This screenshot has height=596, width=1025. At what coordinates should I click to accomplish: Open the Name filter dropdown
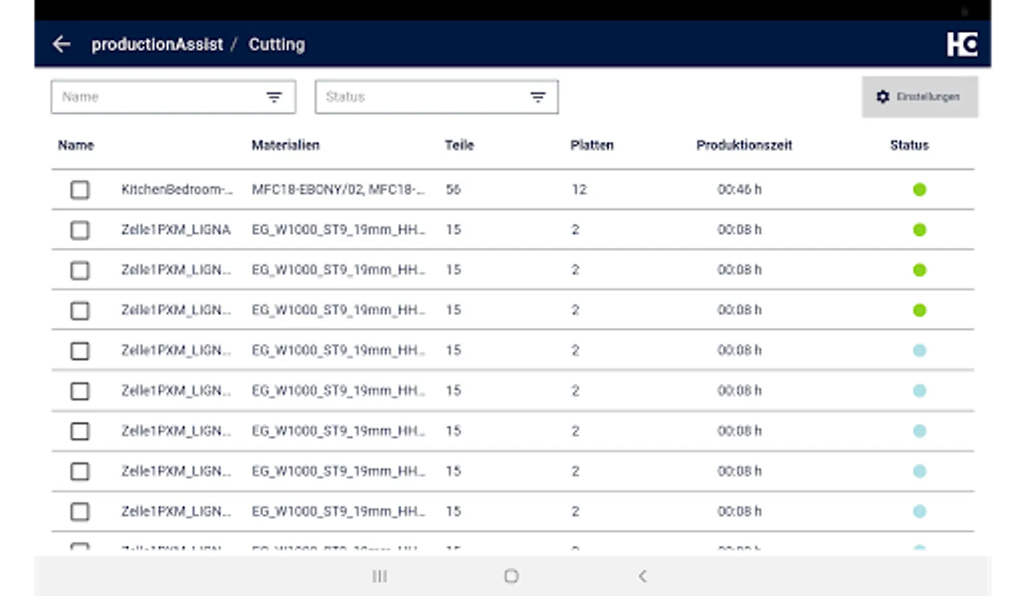tap(159, 97)
